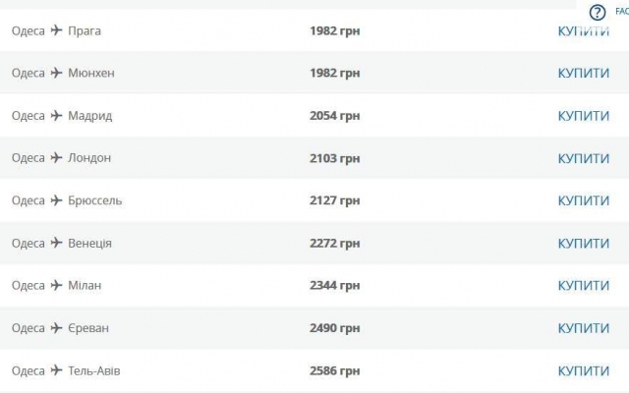629x393 pixels.
Task: Buy the Венеція ticket via КУПИТИ
Action: point(584,243)
